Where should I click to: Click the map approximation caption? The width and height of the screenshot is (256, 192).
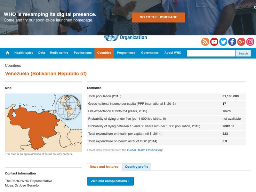tap(39, 154)
